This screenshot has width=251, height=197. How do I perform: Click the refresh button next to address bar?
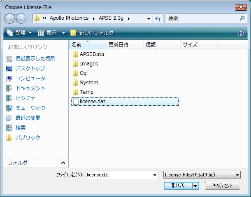click(x=158, y=19)
